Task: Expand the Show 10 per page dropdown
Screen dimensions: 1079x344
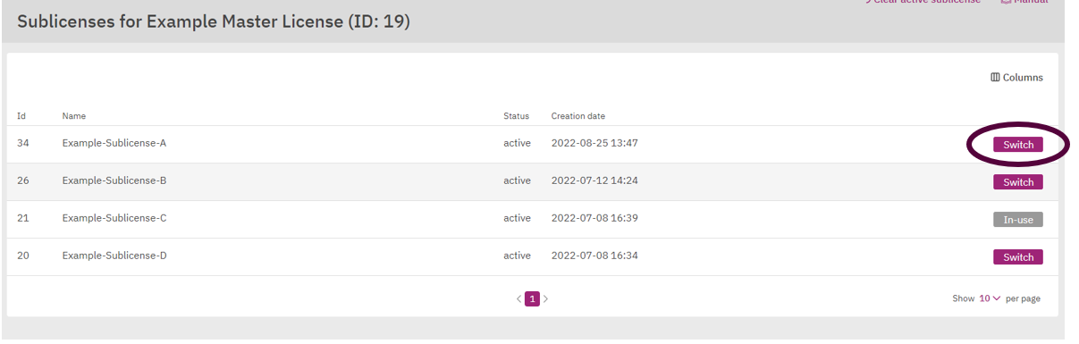Action: coord(990,298)
